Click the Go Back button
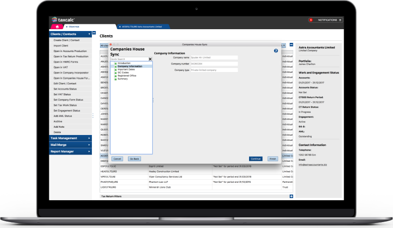The image size is (393, 228). click(x=134, y=159)
